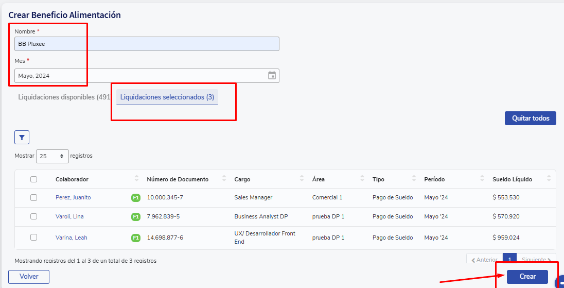This screenshot has height=288, width=564.
Task: Sort by Sueldo Líquido column arrows
Action: pyautogui.click(x=549, y=179)
